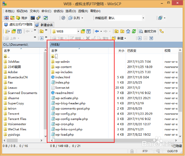Sort remote files by 已改变 column
185x156 pixels.
(144, 51)
